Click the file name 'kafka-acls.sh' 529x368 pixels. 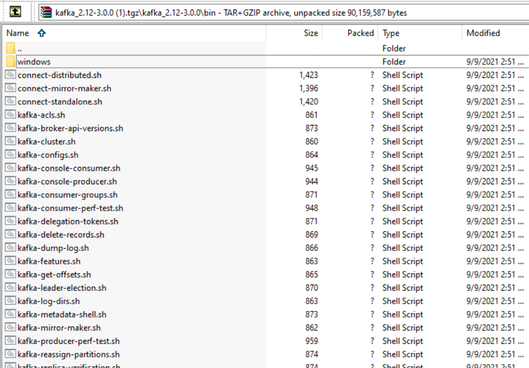pyautogui.click(x=41, y=115)
